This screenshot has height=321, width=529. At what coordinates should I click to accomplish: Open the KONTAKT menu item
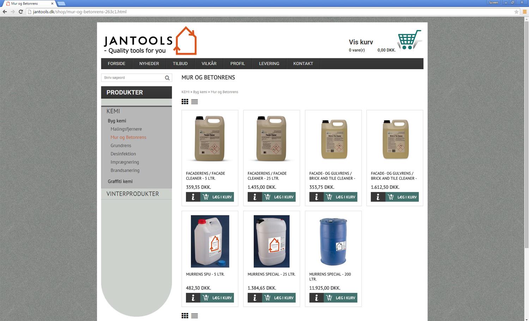tap(303, 63)
